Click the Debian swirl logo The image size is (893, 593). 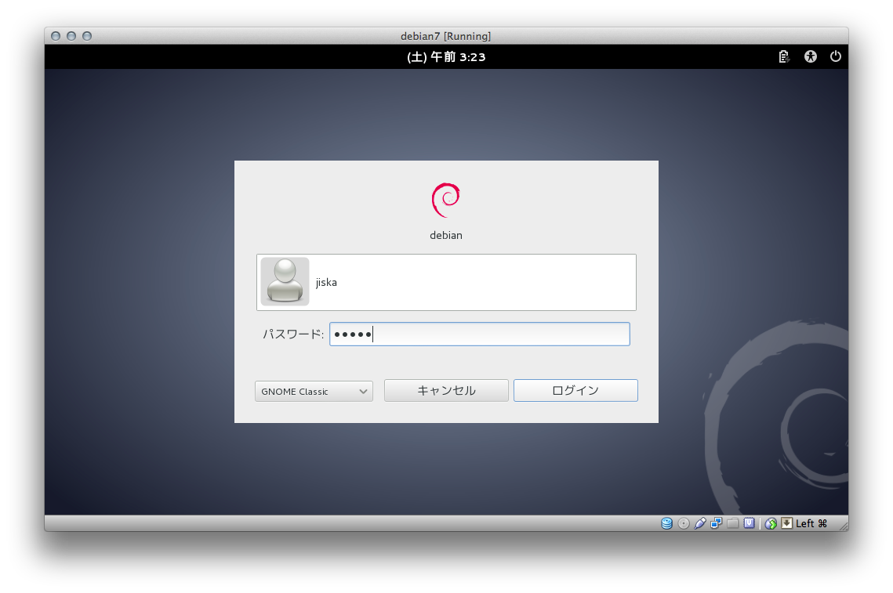coord(446,200)
